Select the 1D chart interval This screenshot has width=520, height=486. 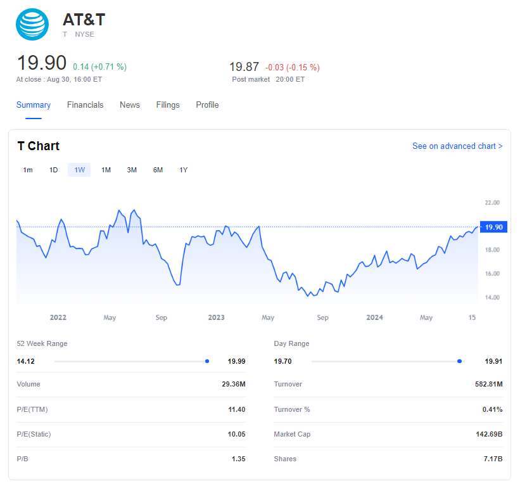tap(54, 170)
